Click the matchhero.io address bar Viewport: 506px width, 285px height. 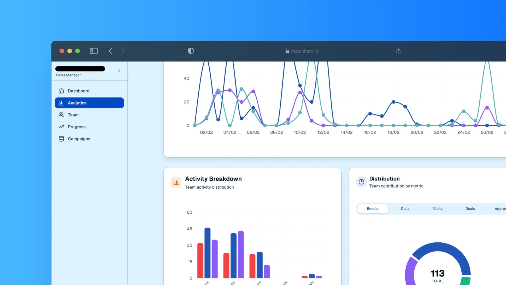[304, 51]
